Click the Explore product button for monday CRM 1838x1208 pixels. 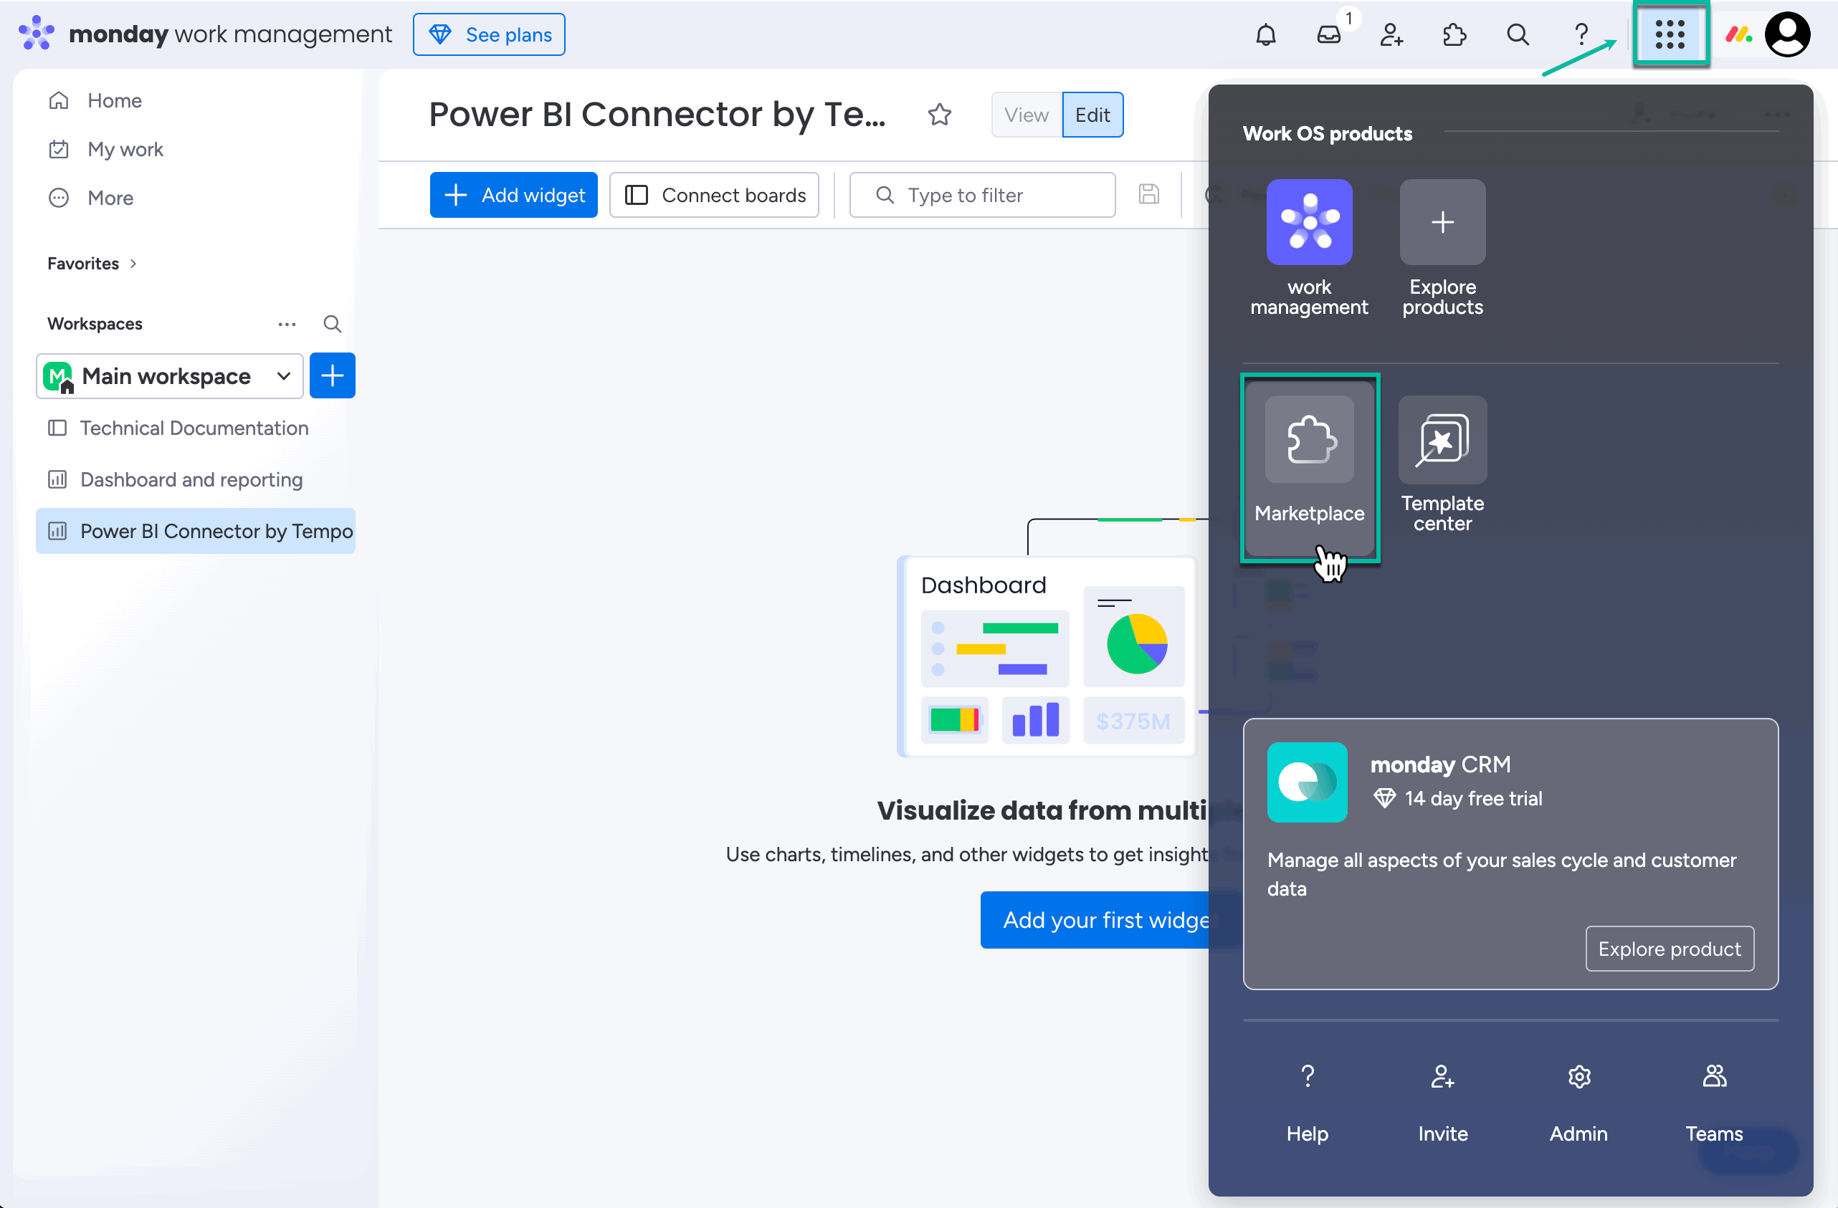pos(1670,948)
